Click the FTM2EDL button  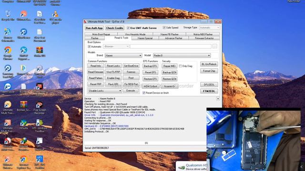[209, 91]
